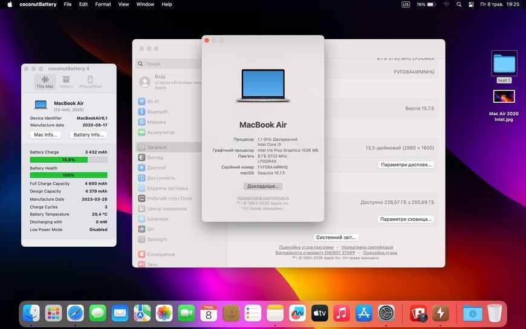526x329 pixels.
Task: Open the Format menu
Action: coord(103,4)
